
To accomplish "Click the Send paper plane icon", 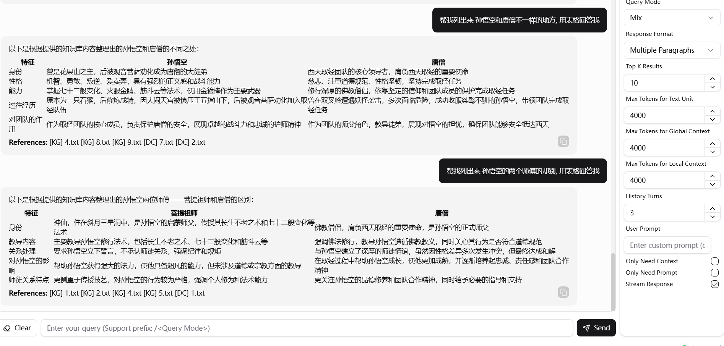I will 586,328.
